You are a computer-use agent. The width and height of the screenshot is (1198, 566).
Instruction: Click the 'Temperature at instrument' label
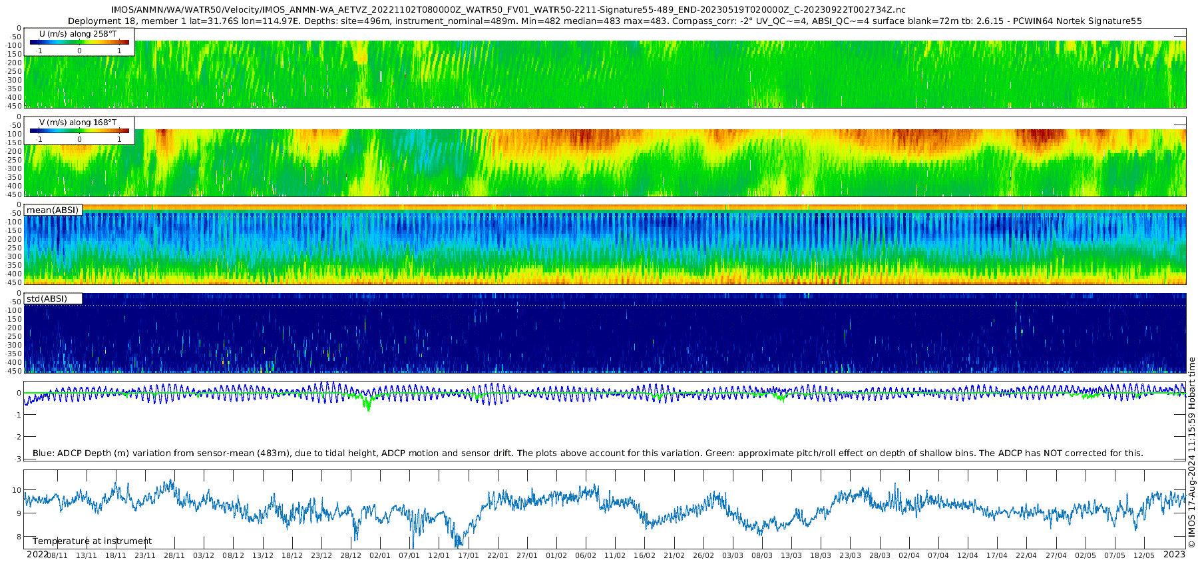(x=92, y=541)
